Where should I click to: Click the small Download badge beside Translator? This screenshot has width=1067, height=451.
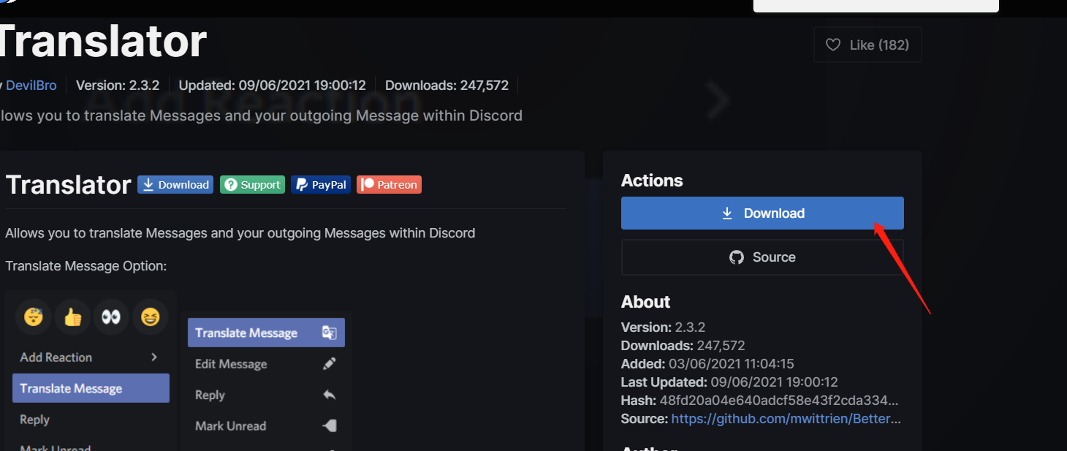[x=175, y=185]
